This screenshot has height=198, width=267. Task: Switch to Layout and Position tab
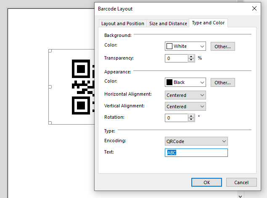point(123,23)
